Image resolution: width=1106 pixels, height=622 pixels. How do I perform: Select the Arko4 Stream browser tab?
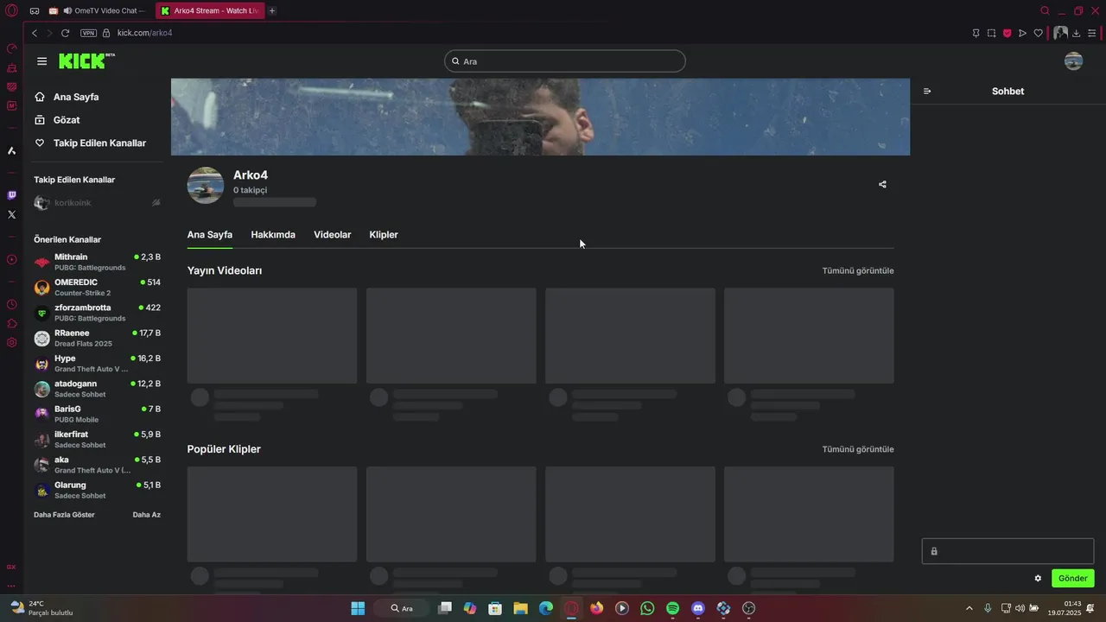(210, 11)
